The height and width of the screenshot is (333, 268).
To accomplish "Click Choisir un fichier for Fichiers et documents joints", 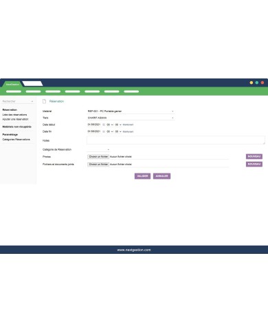I will 98,164.
